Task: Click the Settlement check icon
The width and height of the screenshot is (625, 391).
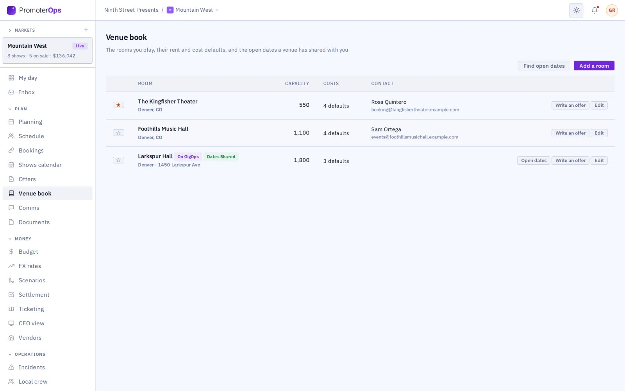Action: click(11, 295)
